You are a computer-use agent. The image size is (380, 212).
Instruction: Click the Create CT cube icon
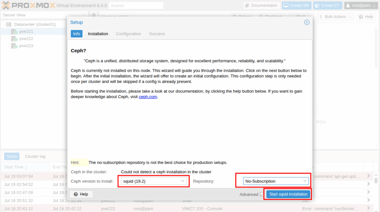point(317,5)
